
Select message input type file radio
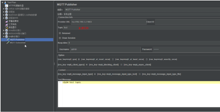click(140, 74)
